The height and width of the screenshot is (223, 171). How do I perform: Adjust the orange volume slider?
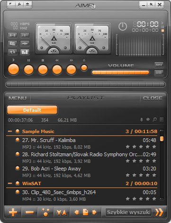tap(120, 72)
